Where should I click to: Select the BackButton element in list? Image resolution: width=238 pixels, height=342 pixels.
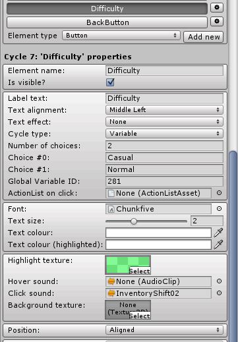point(107,22)
